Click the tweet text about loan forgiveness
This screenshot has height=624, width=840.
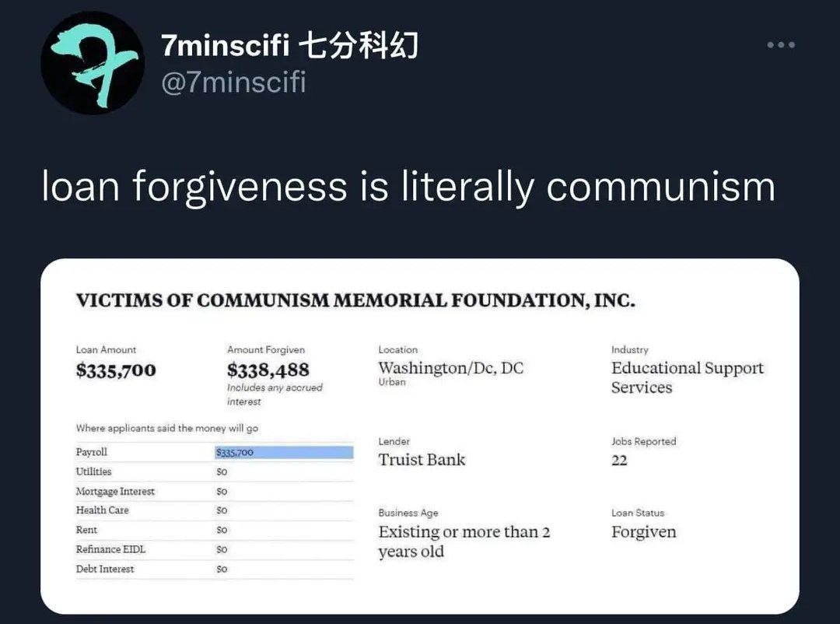[408, 188]
